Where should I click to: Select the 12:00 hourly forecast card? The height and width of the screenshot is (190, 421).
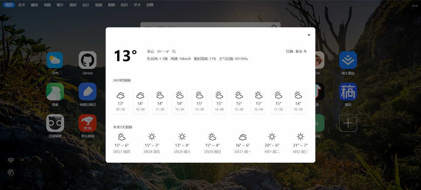180,101
